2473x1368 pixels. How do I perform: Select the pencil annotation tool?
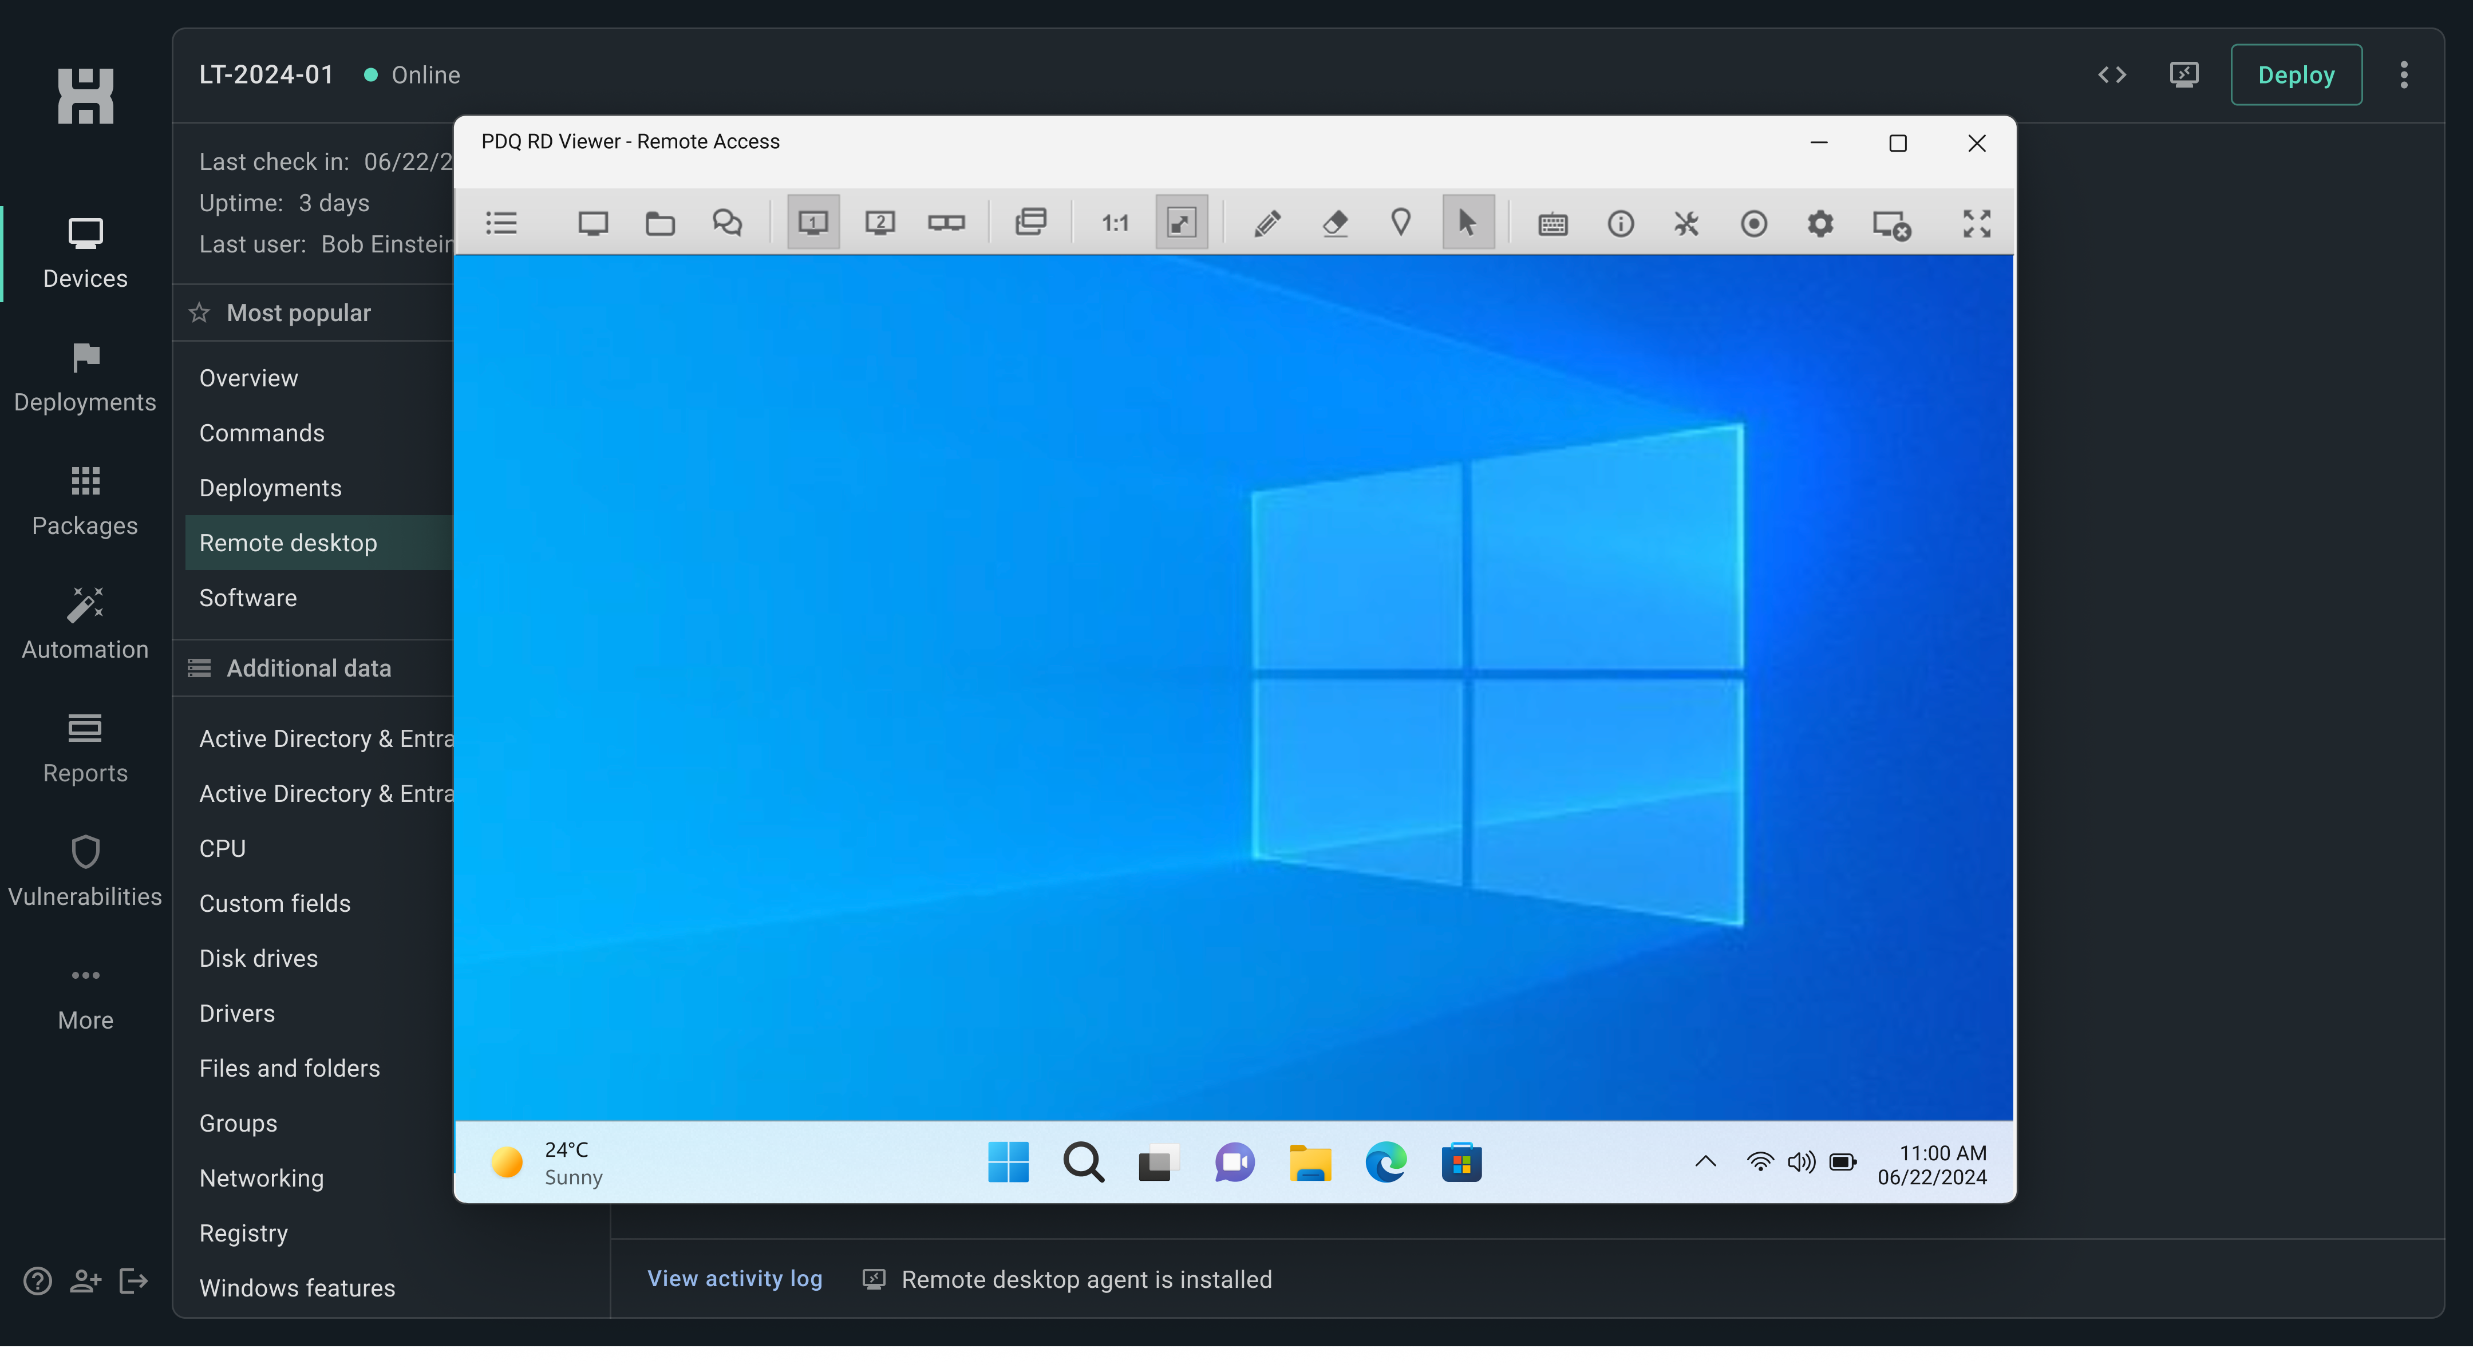pyautogui.click(x=1267, y=224)
